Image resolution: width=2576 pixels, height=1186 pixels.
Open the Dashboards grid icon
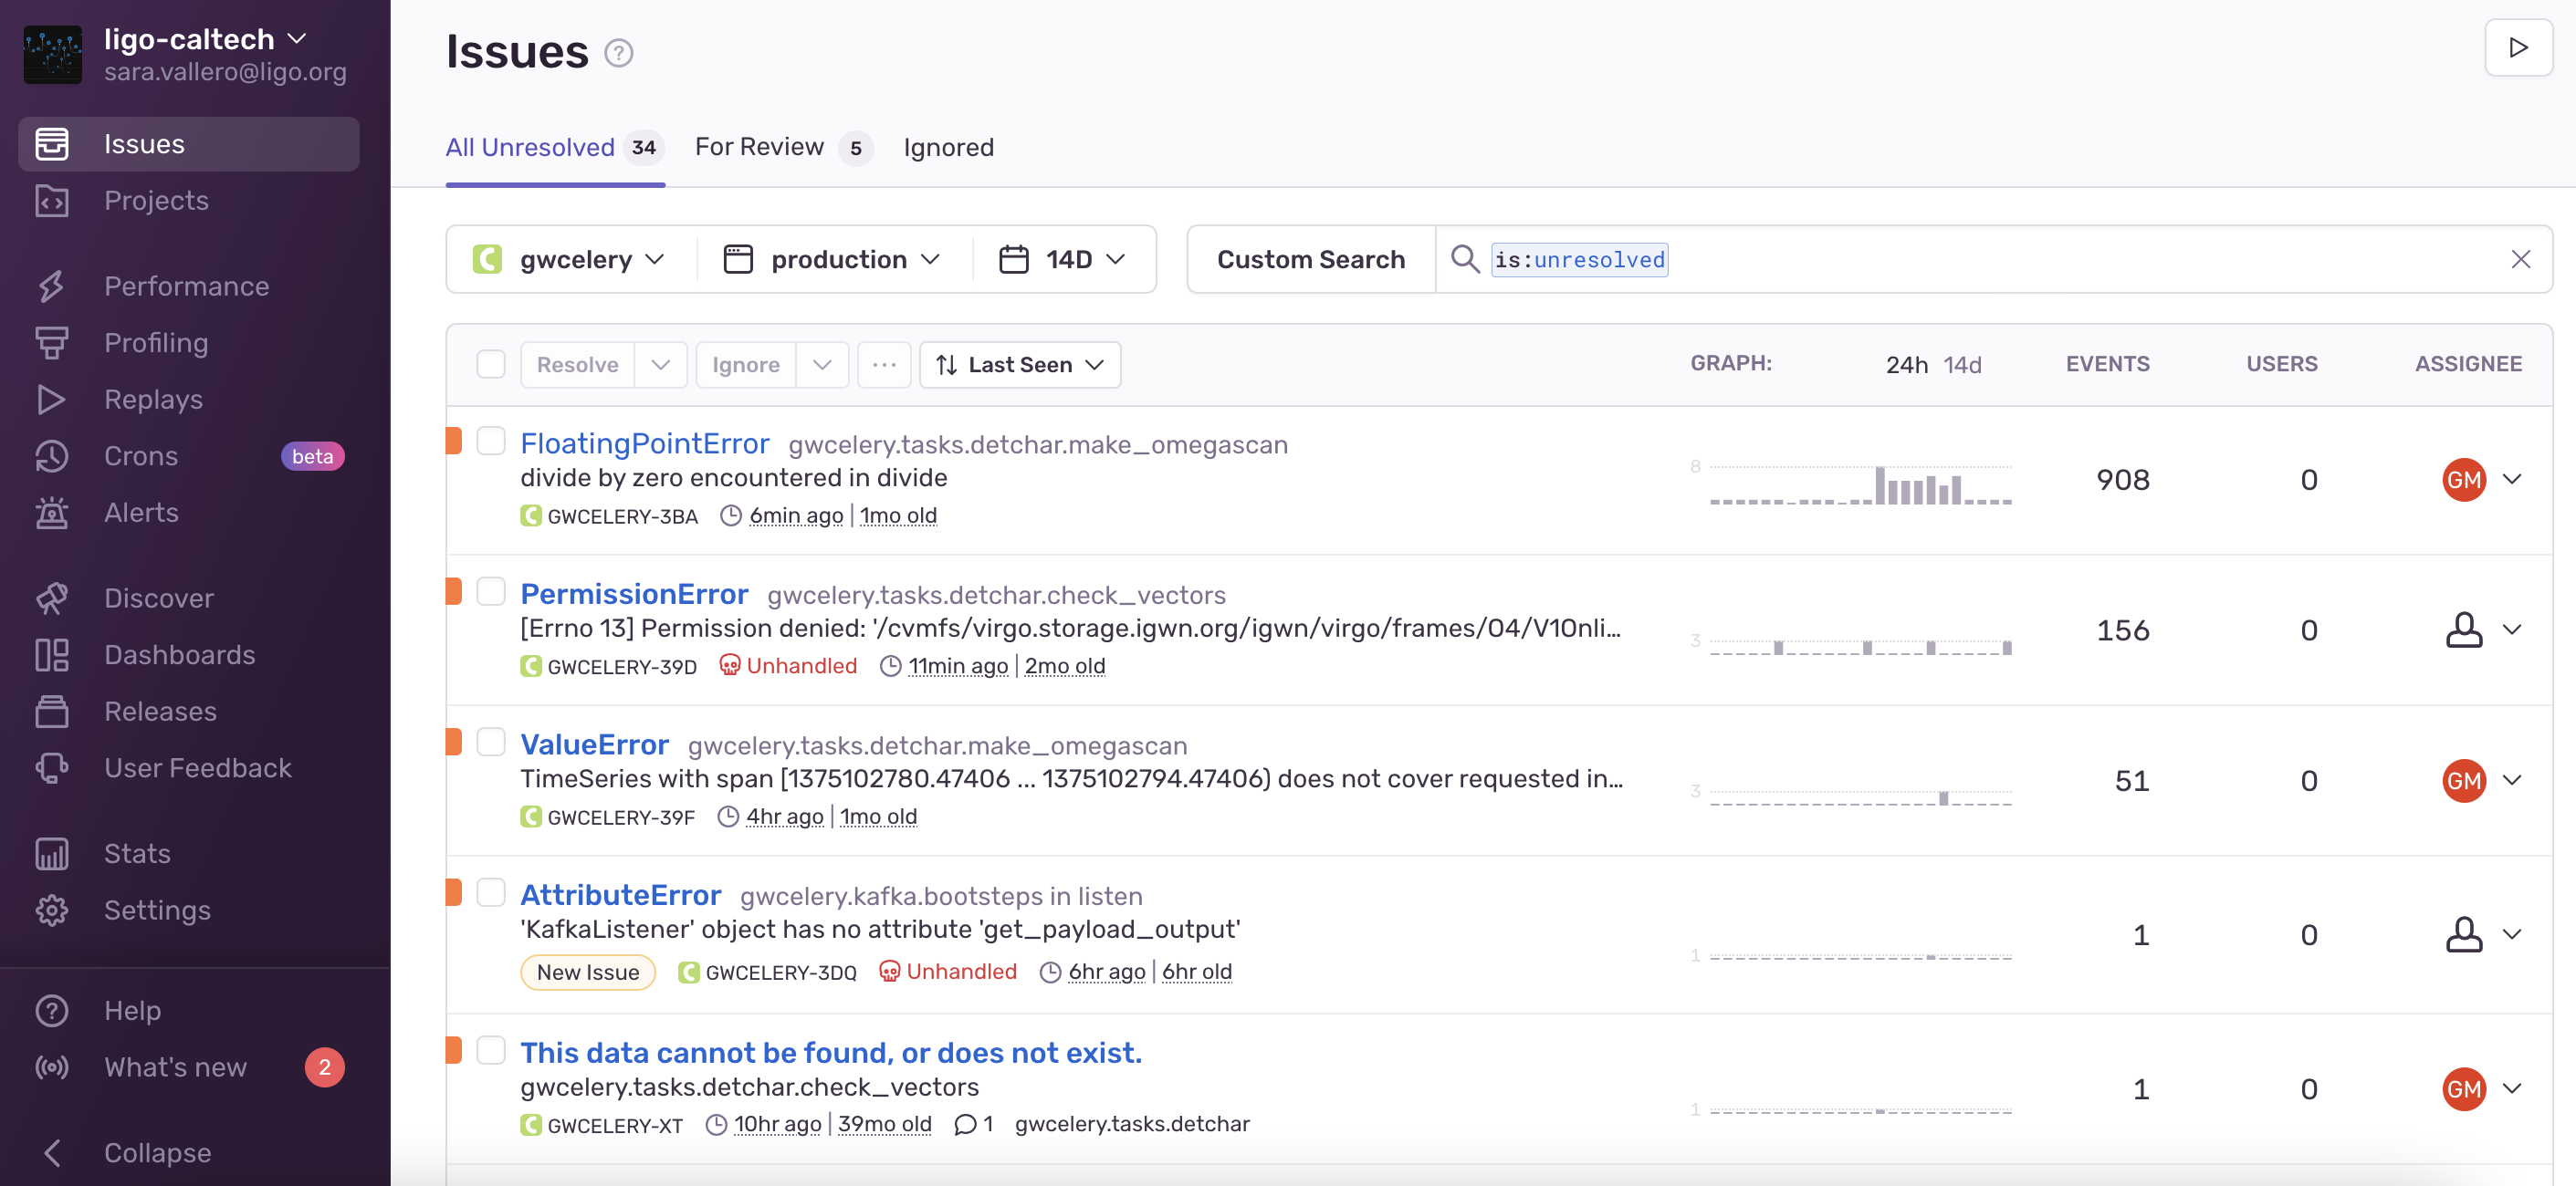(52, 655)
